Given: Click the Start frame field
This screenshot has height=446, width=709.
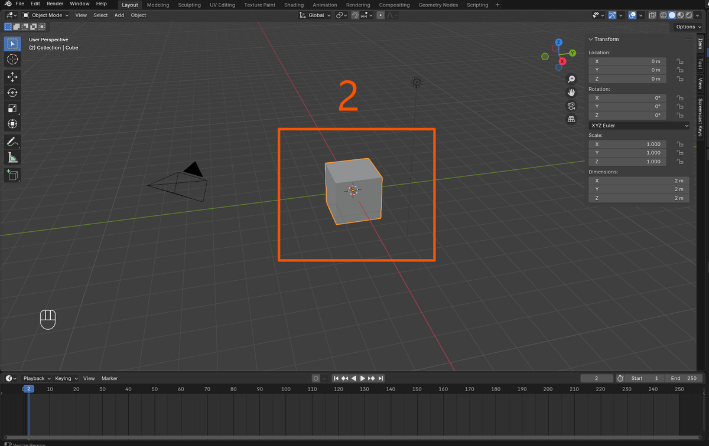Looking at the screenshot, I should point(646,378).
